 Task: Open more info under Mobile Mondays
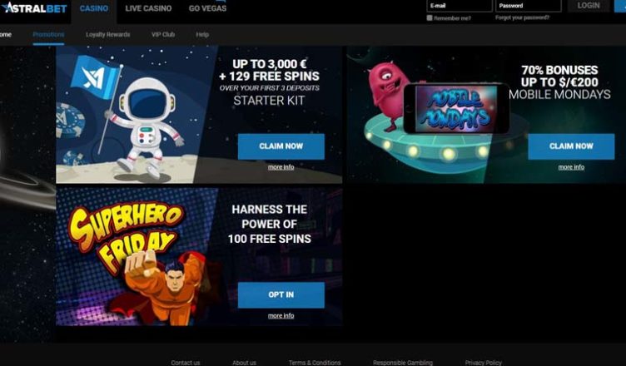point(571,167)
